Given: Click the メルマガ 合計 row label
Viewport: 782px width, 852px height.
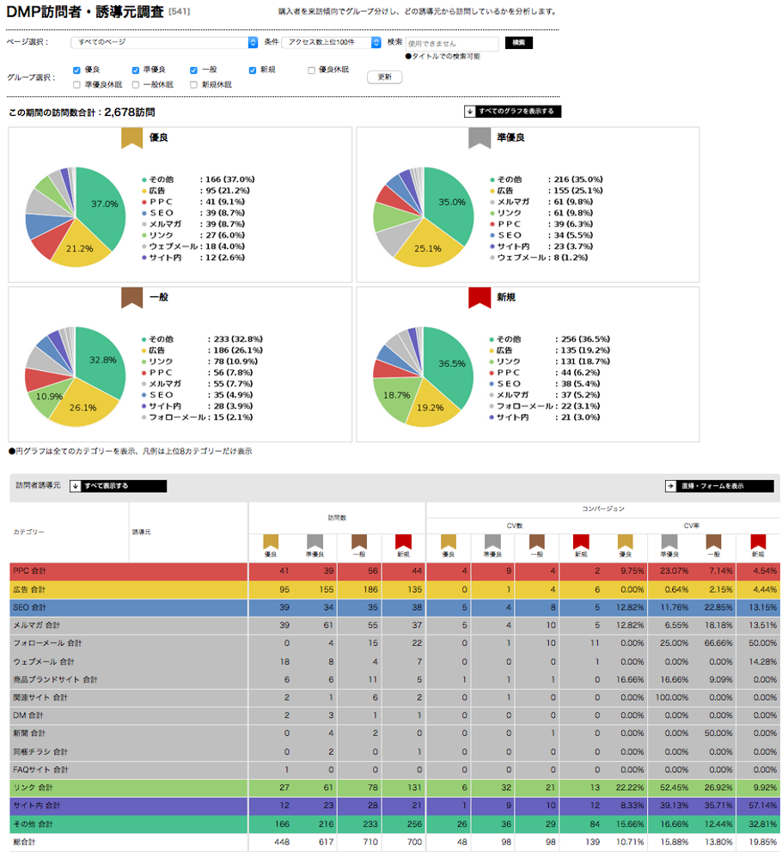Looking at the screenshot, I should click(36, 625).
